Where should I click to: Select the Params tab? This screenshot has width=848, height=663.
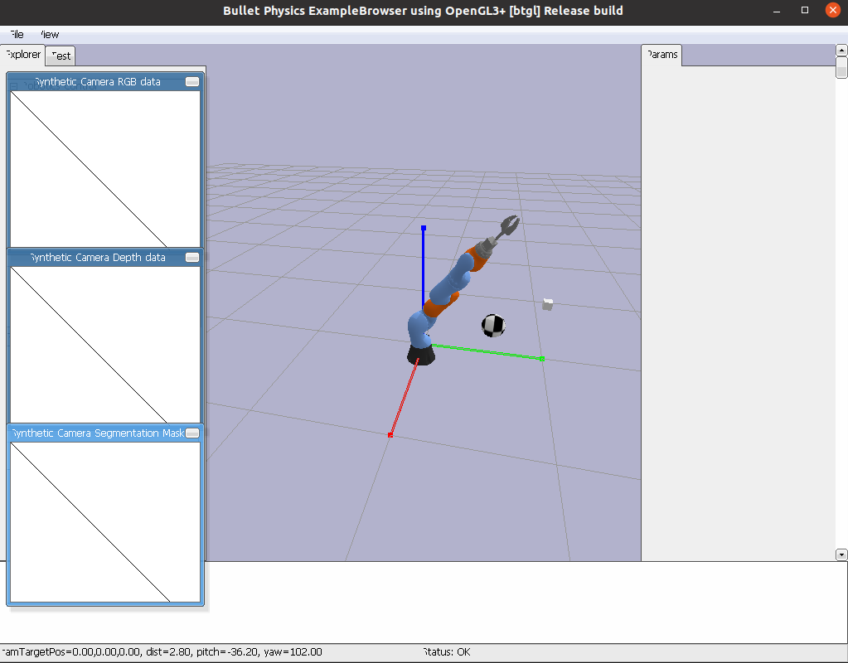coord(661,56)
